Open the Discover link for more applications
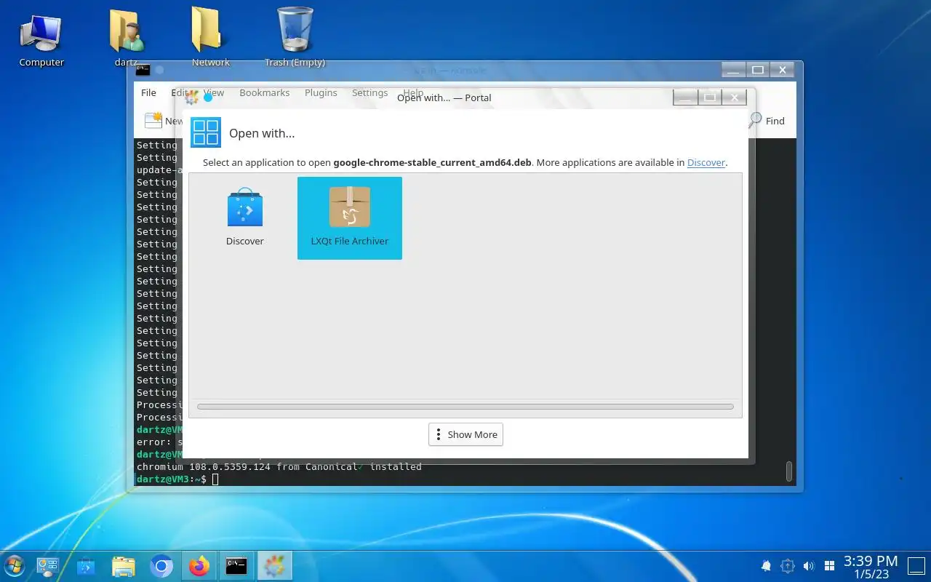The image size is (931, 582). pos(706,162)
